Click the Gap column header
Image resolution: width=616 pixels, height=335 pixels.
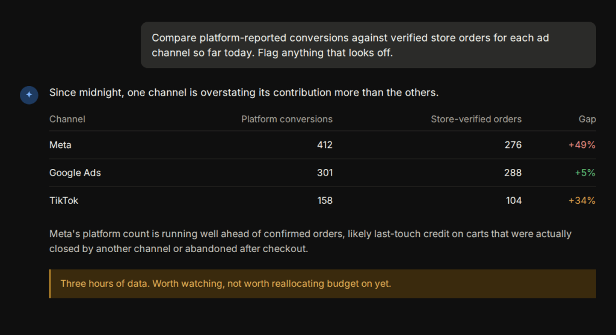[587, 120]
